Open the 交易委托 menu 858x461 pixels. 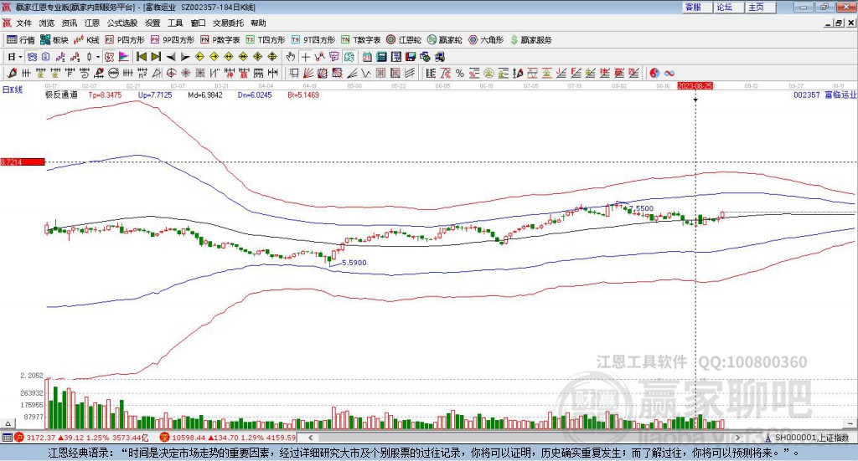point(228,23)
